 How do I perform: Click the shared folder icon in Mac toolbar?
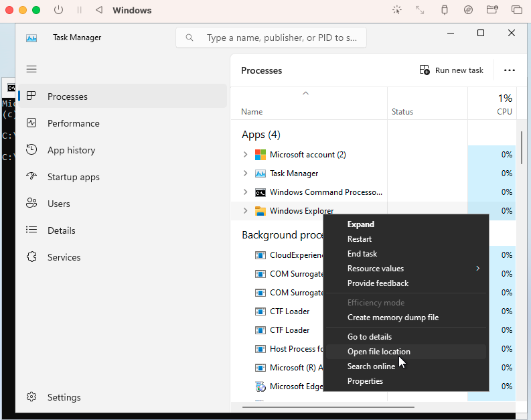point(492,9)
